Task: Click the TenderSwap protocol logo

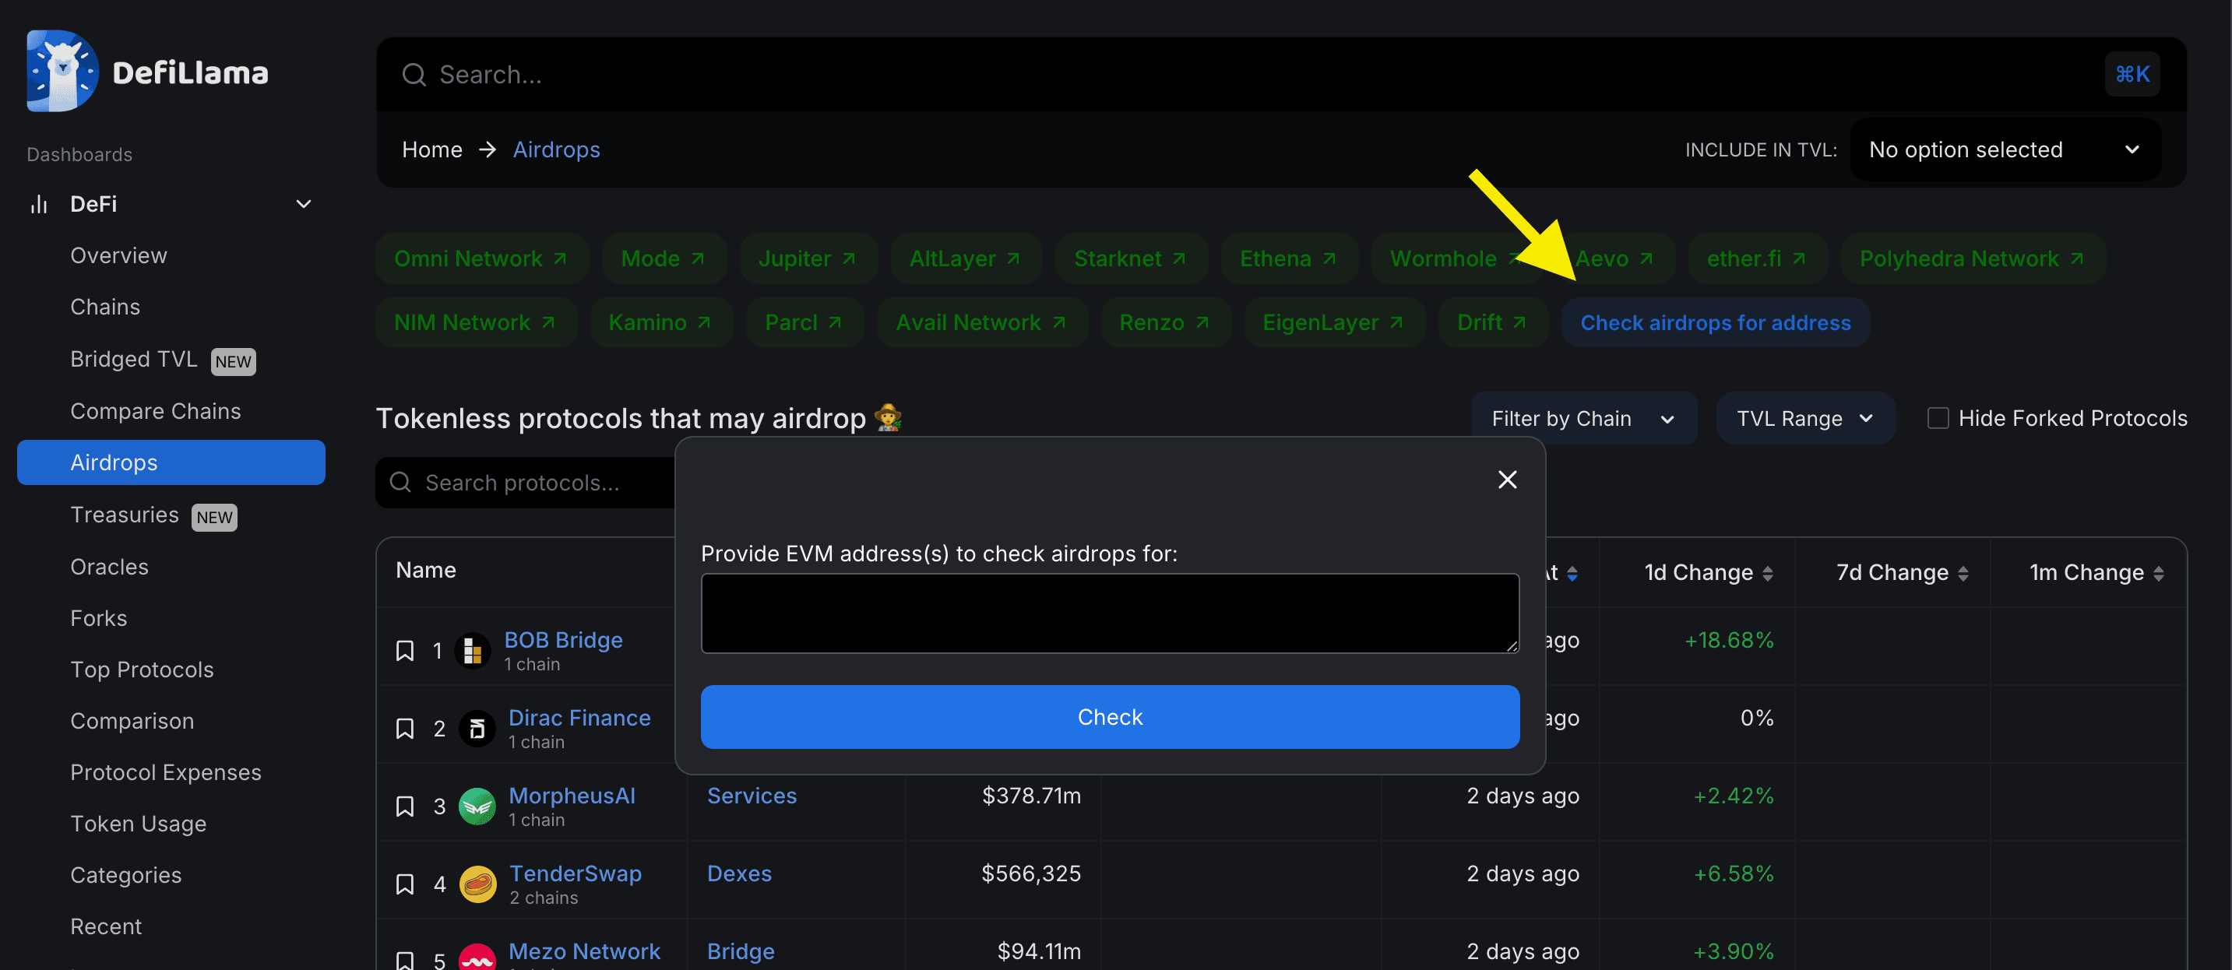Action: coord(477,884)
